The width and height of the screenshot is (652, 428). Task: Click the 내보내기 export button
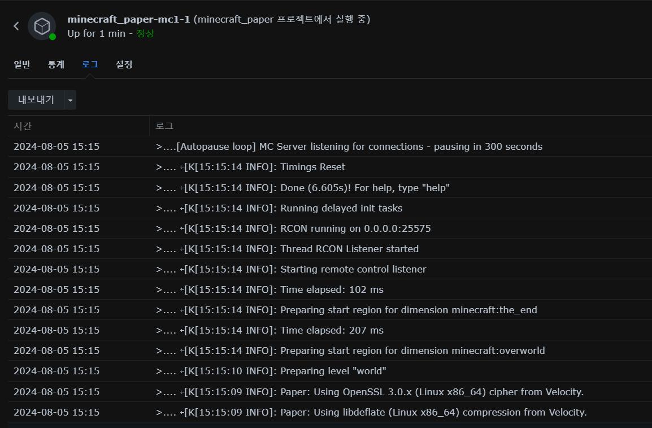[36, 100]
